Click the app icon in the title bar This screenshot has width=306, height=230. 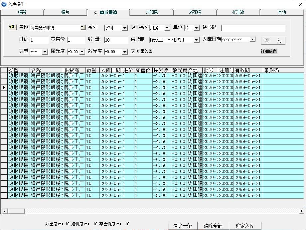(4, 4)
